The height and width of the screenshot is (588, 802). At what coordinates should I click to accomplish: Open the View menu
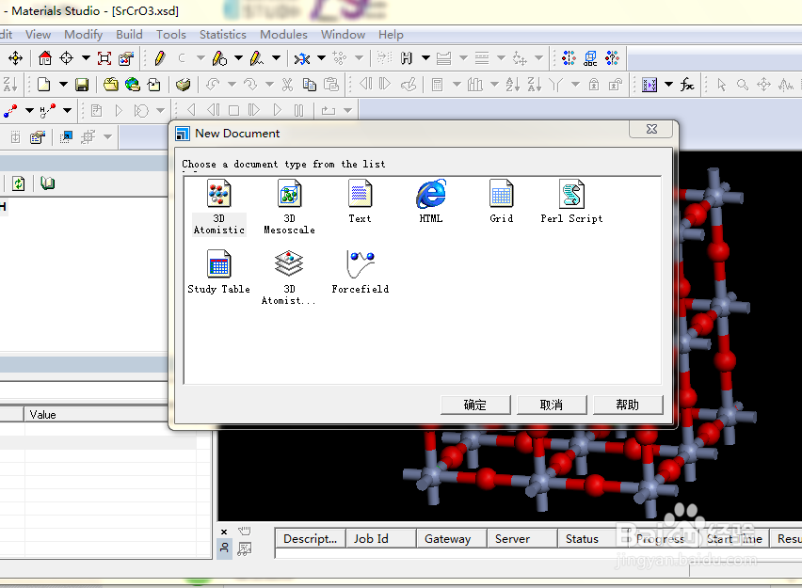38,34
